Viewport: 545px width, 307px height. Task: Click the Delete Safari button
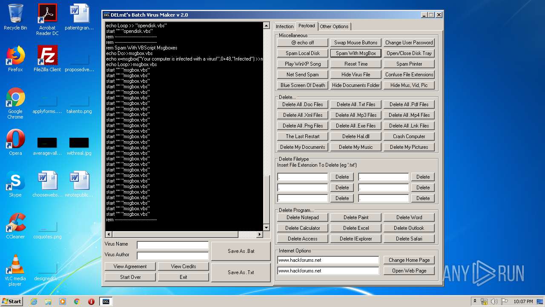[x=409, y=239]
